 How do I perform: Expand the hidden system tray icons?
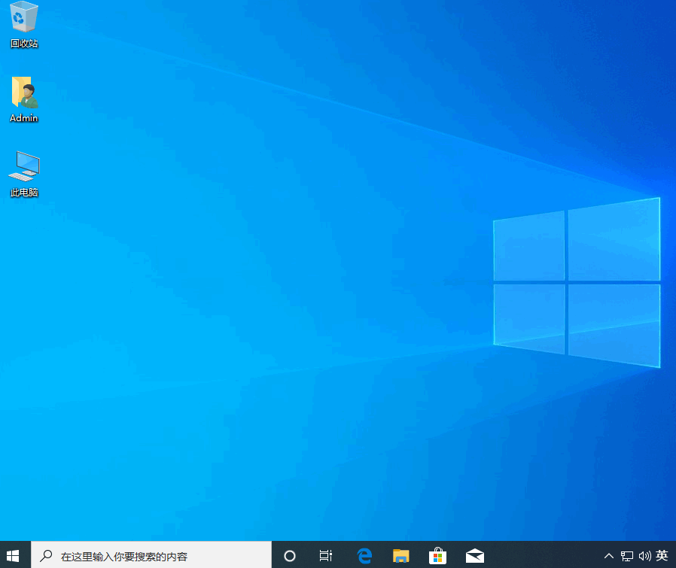tap(609, 556)
